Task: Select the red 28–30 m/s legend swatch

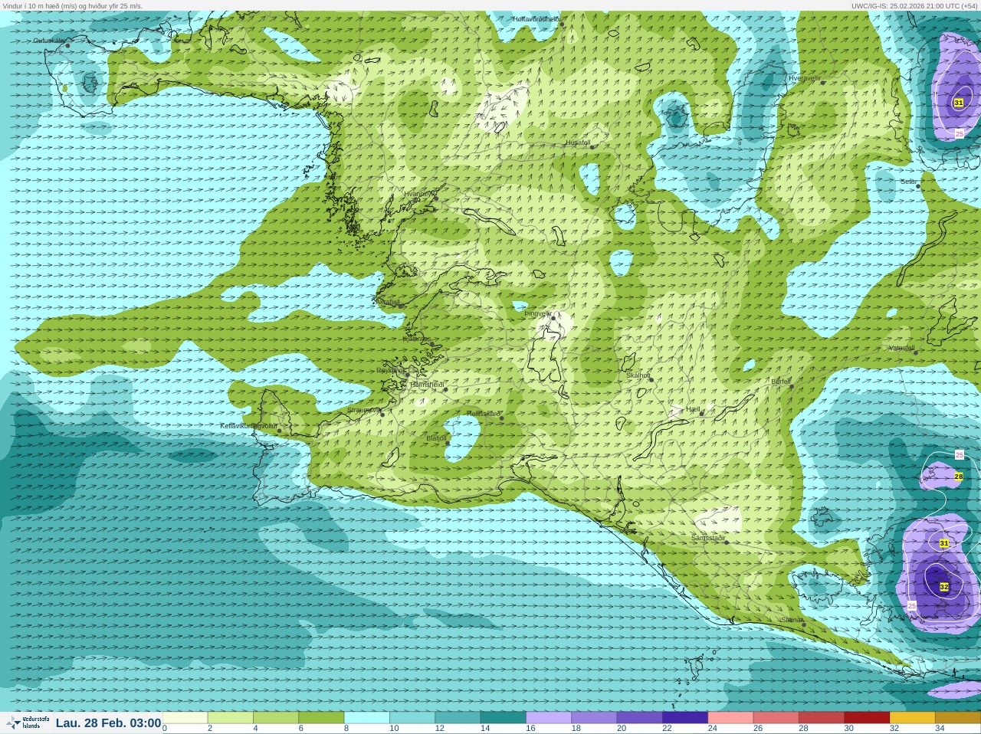Action: 822,718
